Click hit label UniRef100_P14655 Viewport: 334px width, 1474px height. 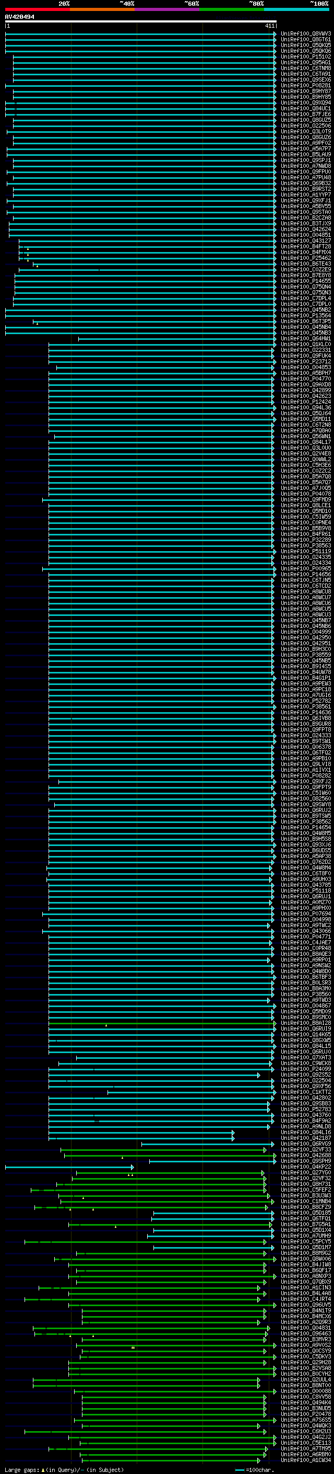[305, 281]
